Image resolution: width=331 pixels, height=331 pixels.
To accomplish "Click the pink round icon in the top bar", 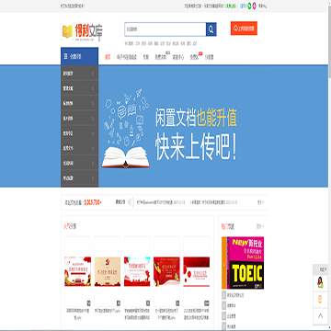I will [x=254, y=6].
